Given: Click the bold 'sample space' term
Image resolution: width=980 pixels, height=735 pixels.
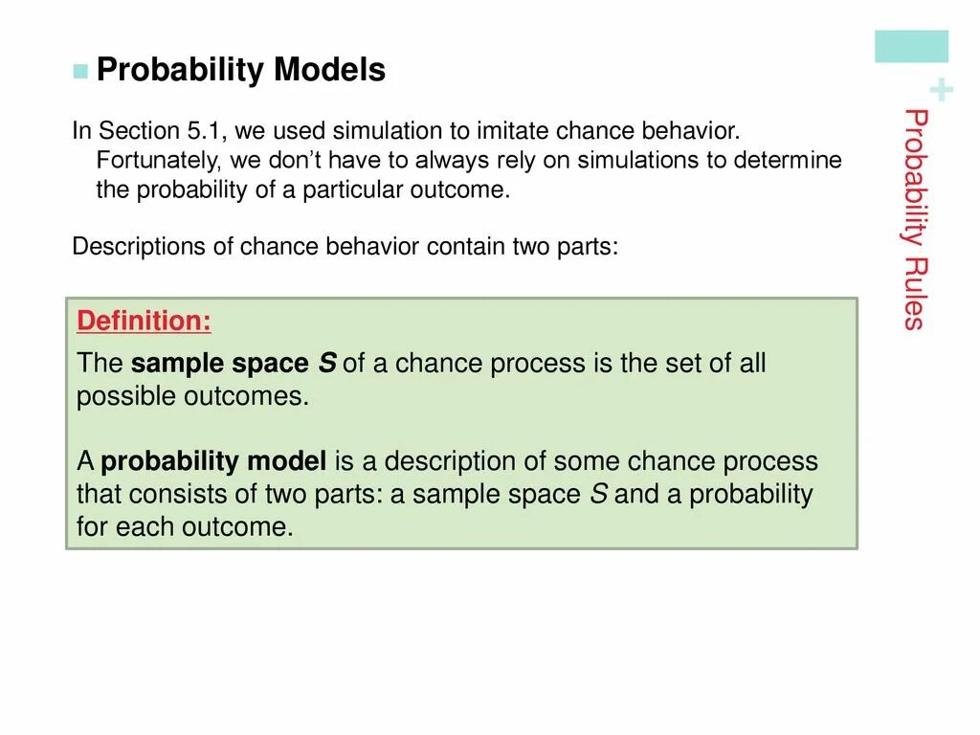Looking at the screenshot, I should (219, 364).
